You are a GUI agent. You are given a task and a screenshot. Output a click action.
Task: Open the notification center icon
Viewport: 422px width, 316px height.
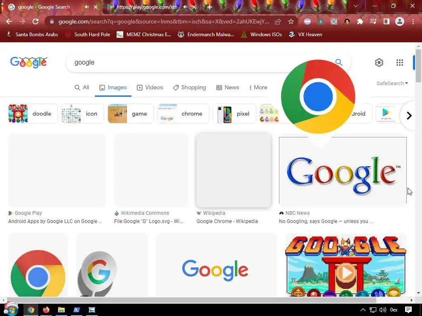(x=408, y=310)
